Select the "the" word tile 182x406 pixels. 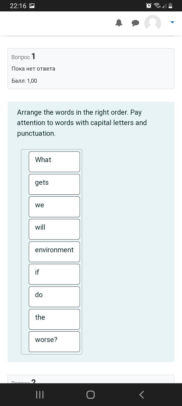[54, 319]
